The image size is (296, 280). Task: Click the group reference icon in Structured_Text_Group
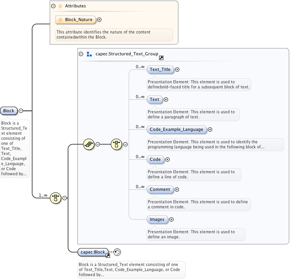click(89, 144)
